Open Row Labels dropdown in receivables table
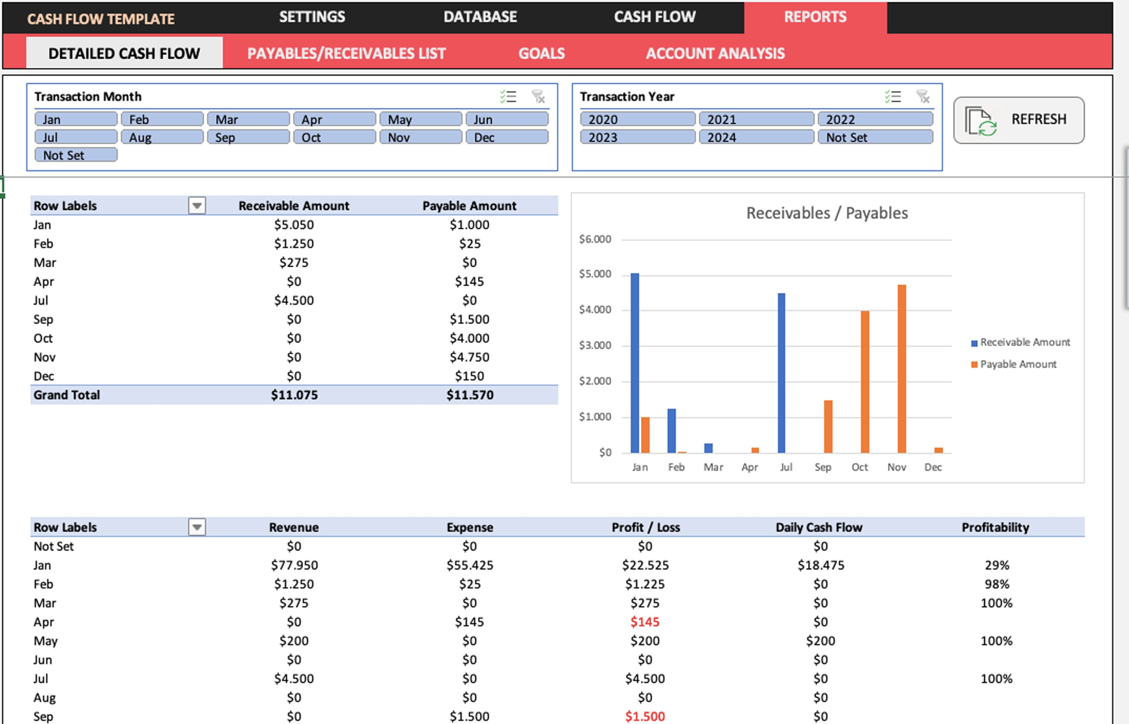Image resolution: width=1129 pixels, height=724 pixels. (x=197, y=205)
